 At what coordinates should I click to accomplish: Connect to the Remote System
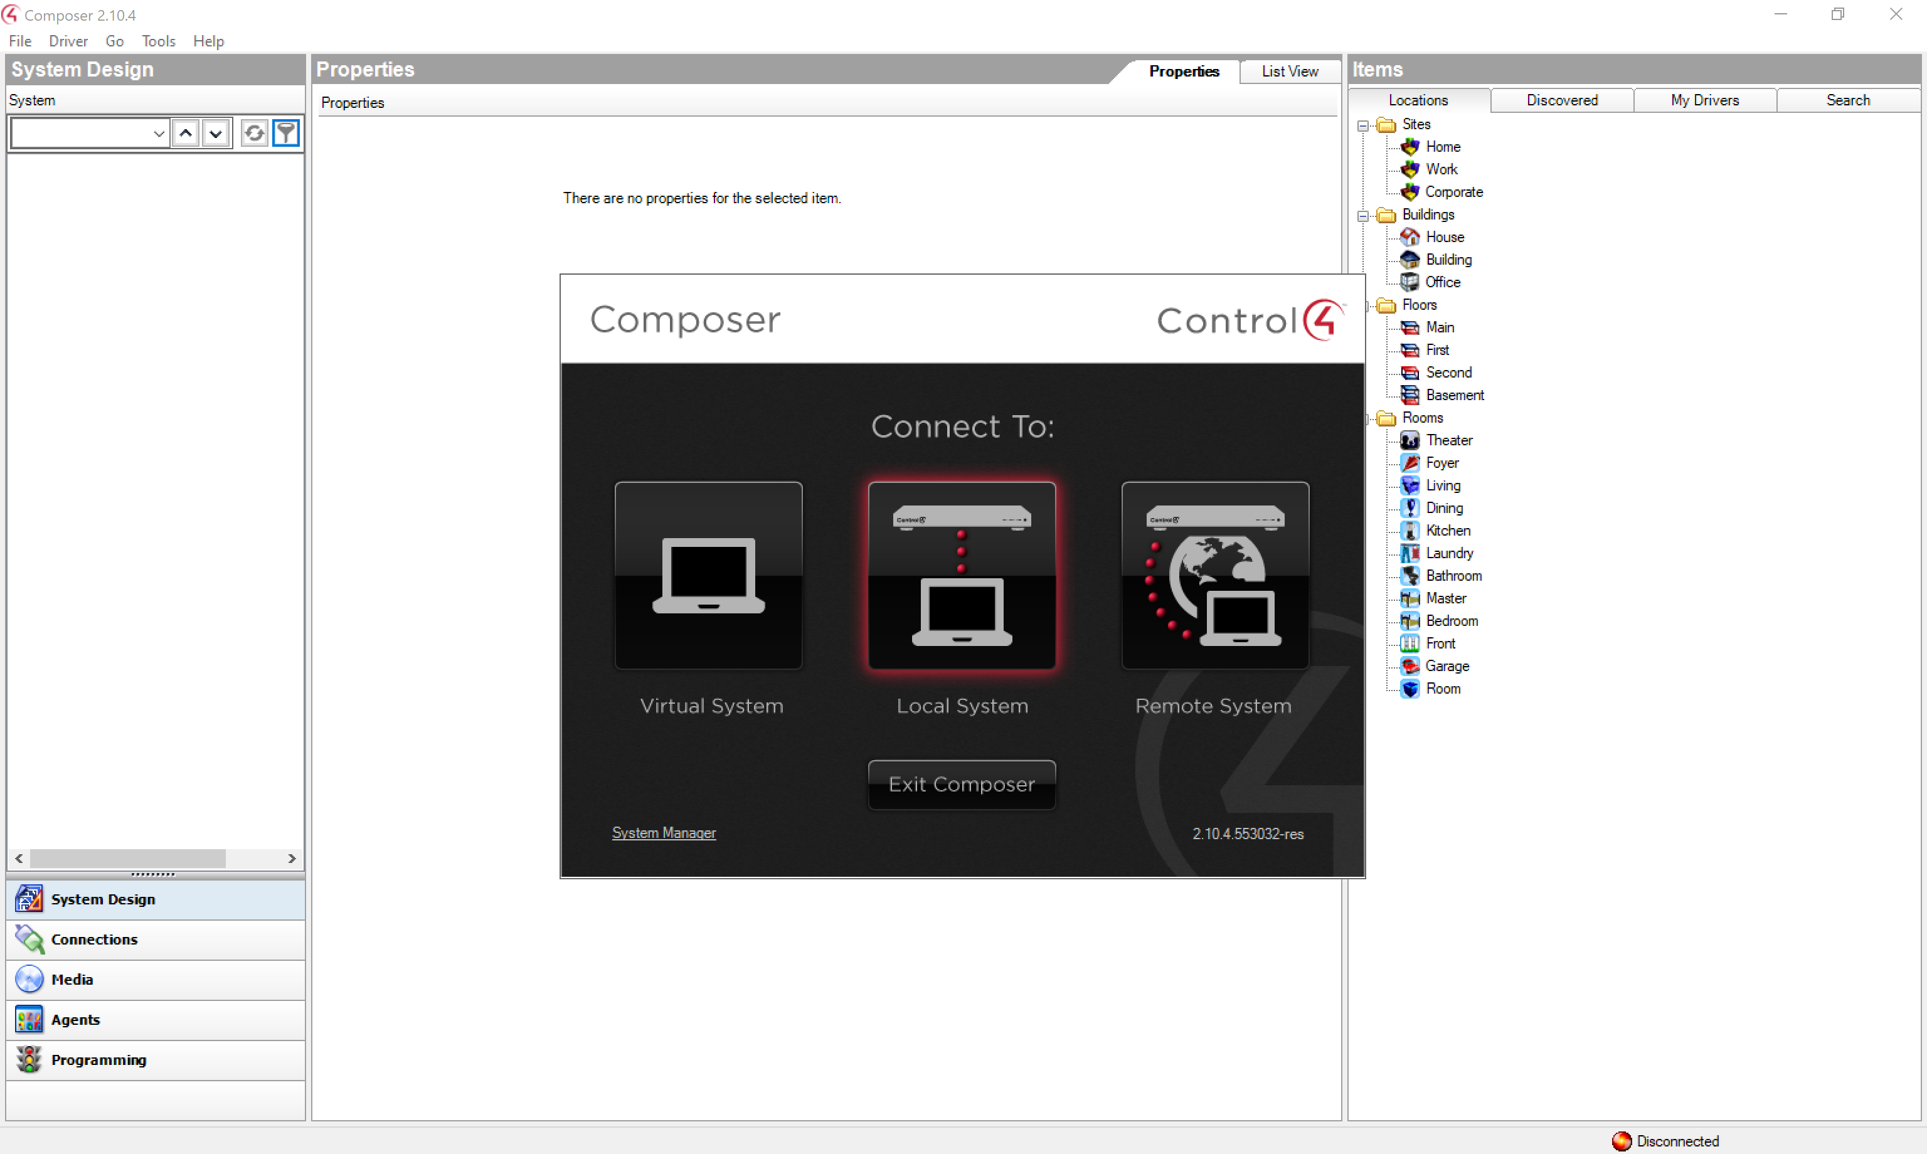[1214, 574]
